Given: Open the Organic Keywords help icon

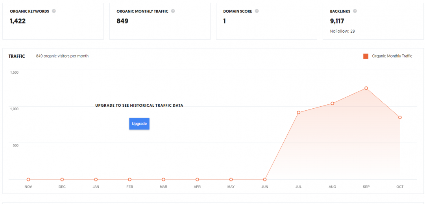Looking at the screenshot, I should (54, 11).
